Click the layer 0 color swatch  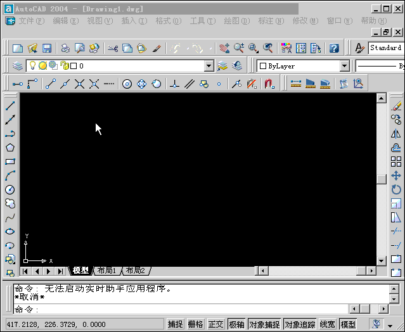74,66
